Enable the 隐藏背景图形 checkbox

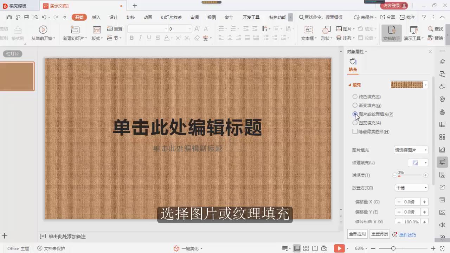(355, 131)
